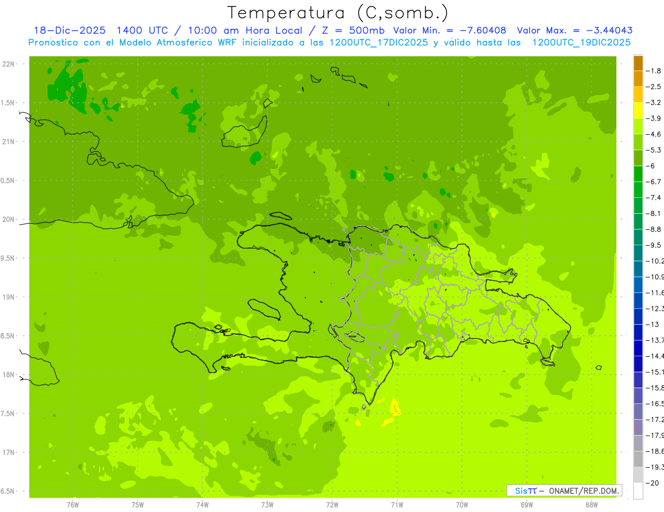The width and height of the screenshot is (664, 512).
Task: Click the '-5.3' colorbar value
Action: click(653, 150)
